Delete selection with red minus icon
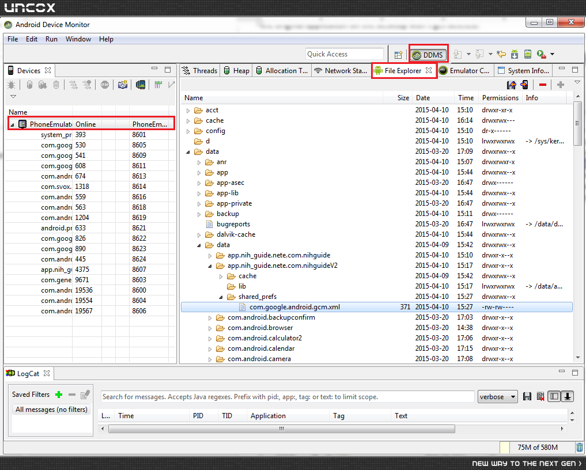 point(543,85)
